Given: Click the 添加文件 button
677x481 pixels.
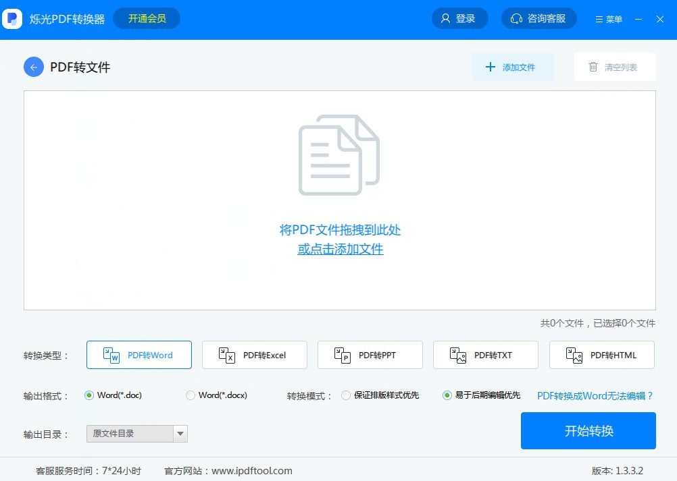Looking at the screenshot, I should tap(513, 66).
